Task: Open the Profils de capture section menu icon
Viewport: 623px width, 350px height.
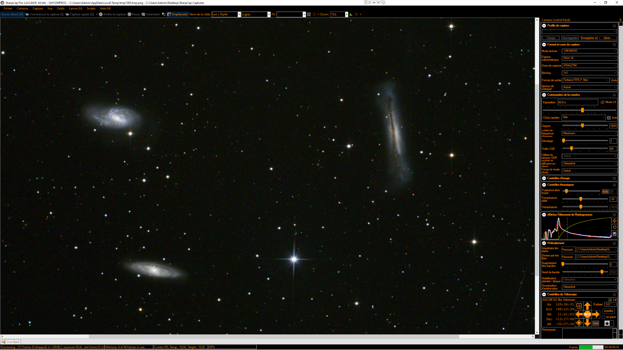Action: [614, 26]
